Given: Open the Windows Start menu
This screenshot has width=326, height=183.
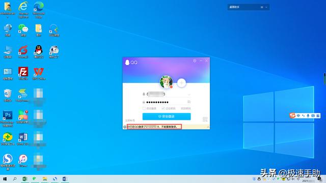Looking at the screenshot, I should click(x=5, y=179).
